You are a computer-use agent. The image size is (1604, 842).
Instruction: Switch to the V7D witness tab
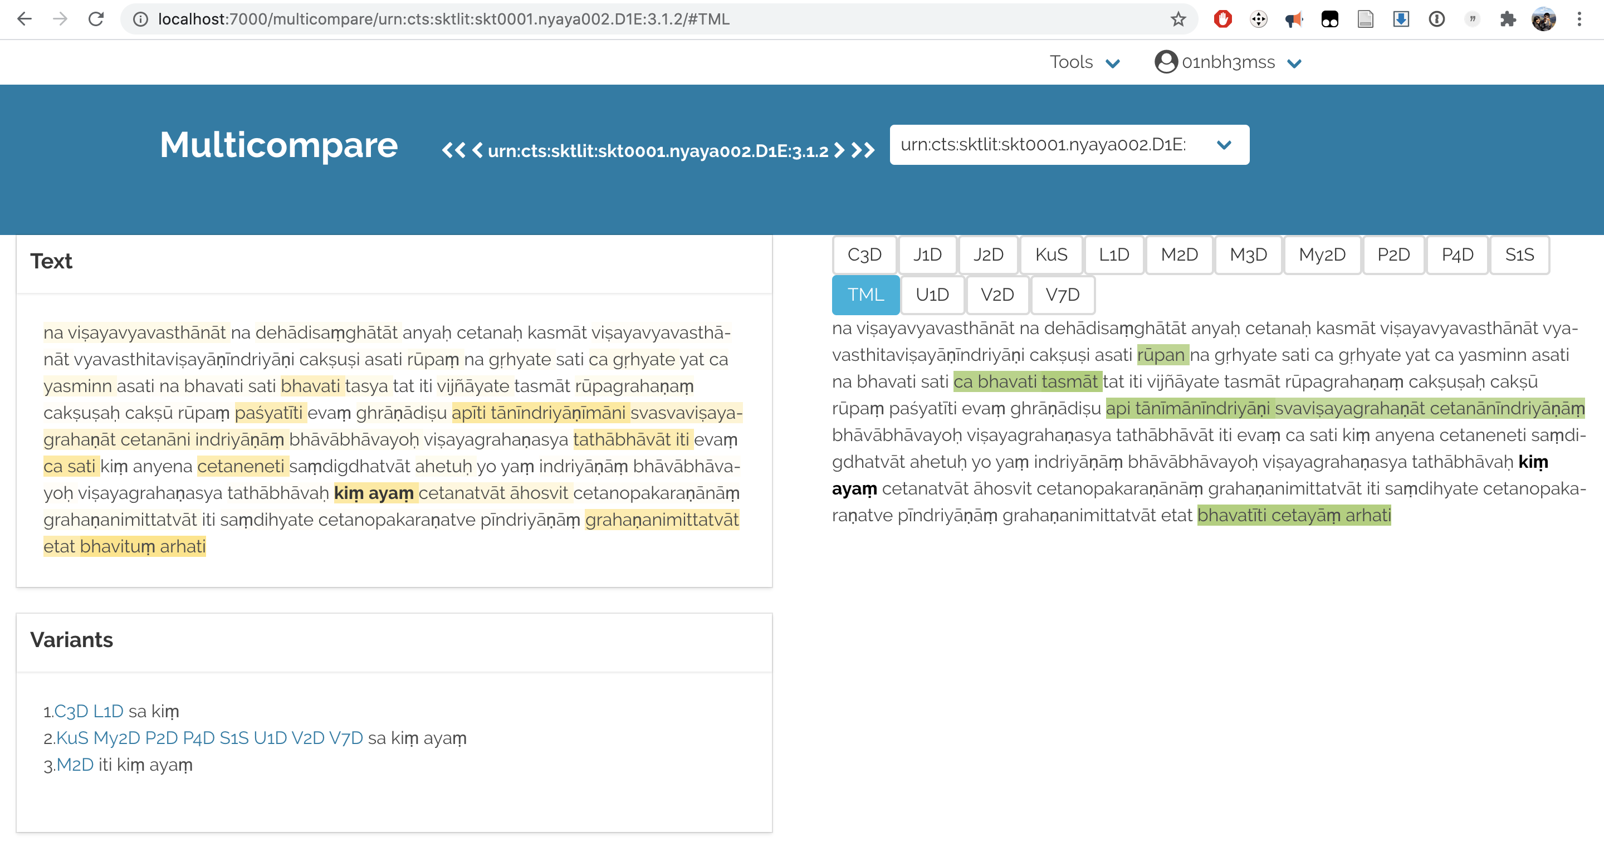click(x=1062, y=295)
